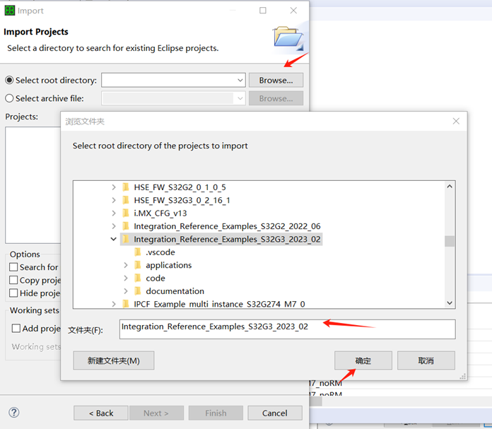Click the disabled Browse for archive file
492x429 pixels.
[276, 98]
